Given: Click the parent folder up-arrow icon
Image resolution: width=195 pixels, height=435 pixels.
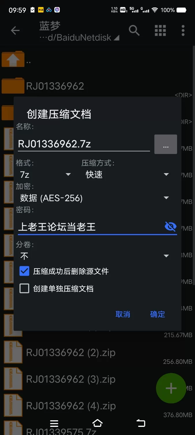Looking at the screenshot, I should pyautogui.click(x=13, y=59).
